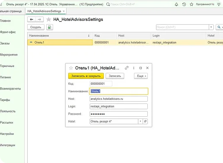Open the Еще dropdown menu

(141, 76)
